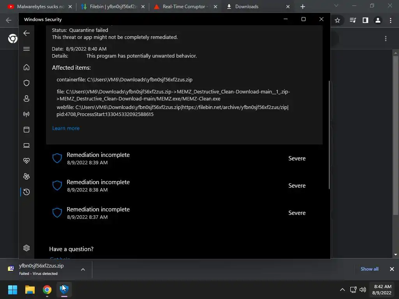Image resolution: width=399 pixels, height=299 pixels.
Task: Open Device security laptop icon
Action: point(26,145)
